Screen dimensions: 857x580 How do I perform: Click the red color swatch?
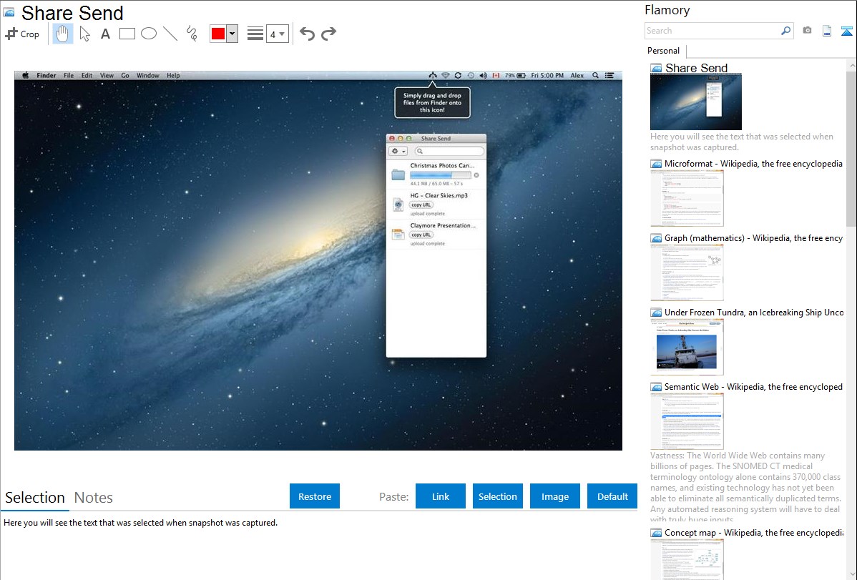coord(218,34)
